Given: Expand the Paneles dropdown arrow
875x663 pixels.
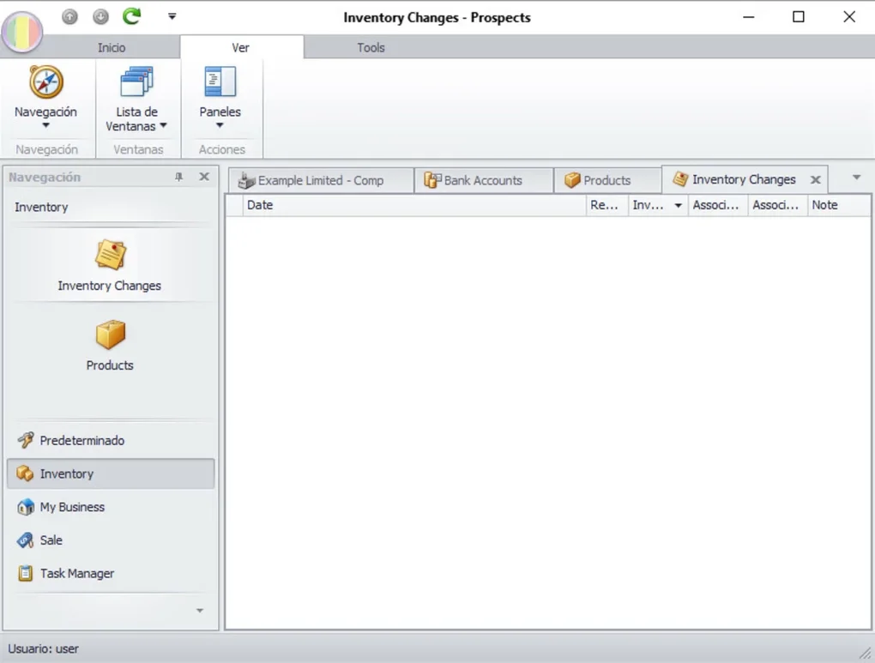Looking at the screenshot, I should (x=220, y=125).
